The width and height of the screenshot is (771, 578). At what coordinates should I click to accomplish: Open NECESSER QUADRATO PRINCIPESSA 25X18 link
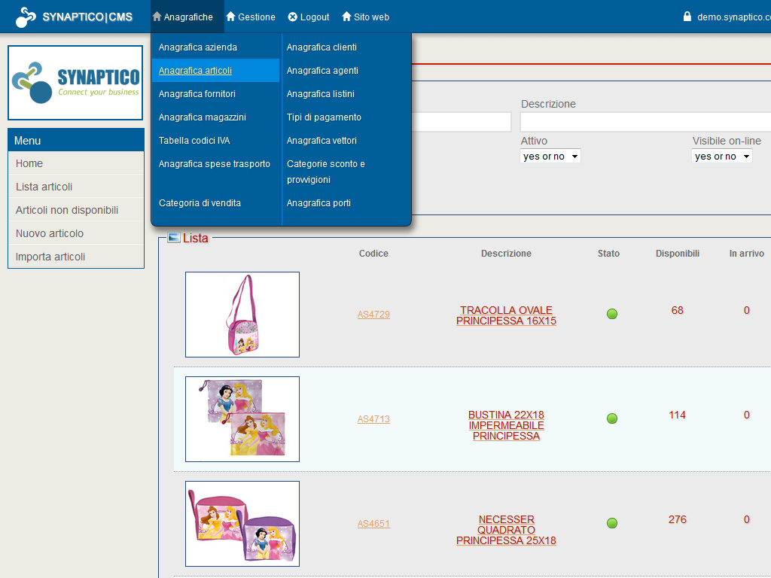[x=506, y=530]
